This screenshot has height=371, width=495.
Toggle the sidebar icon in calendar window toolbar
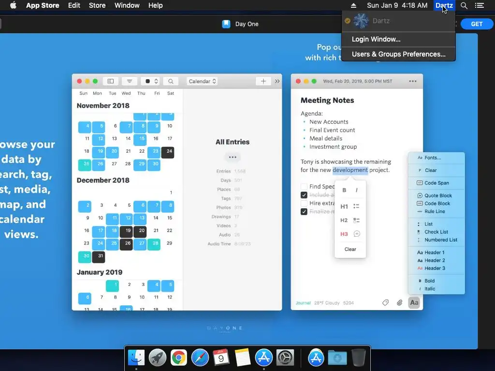[x=111, y=81]
